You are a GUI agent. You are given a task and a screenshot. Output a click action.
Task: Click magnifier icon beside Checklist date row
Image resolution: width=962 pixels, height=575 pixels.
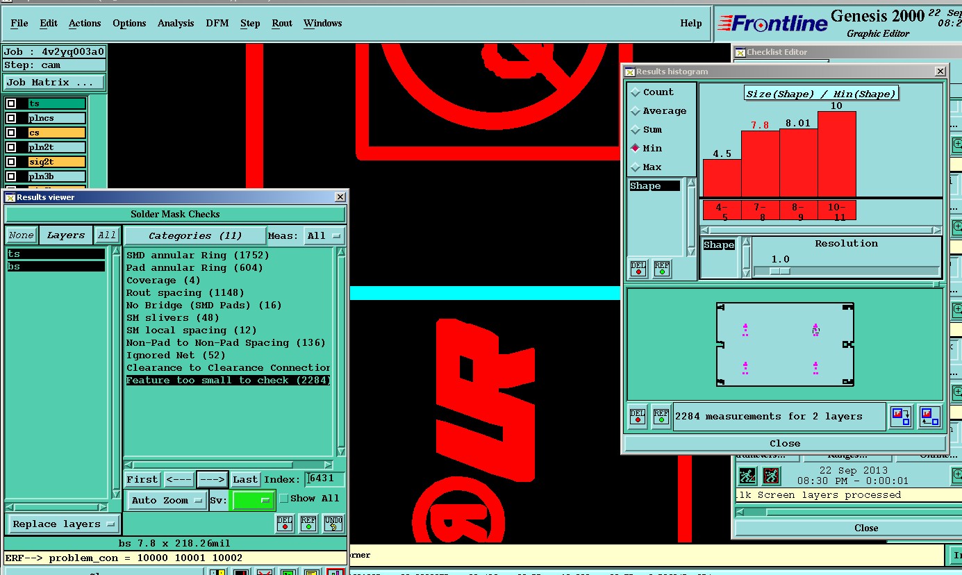click(x=956, y=476)
